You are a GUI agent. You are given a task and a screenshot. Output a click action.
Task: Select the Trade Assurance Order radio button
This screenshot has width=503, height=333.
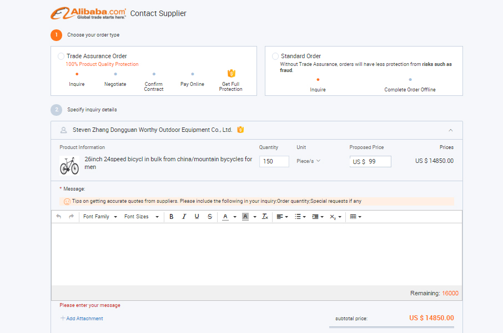click(61, 57)
